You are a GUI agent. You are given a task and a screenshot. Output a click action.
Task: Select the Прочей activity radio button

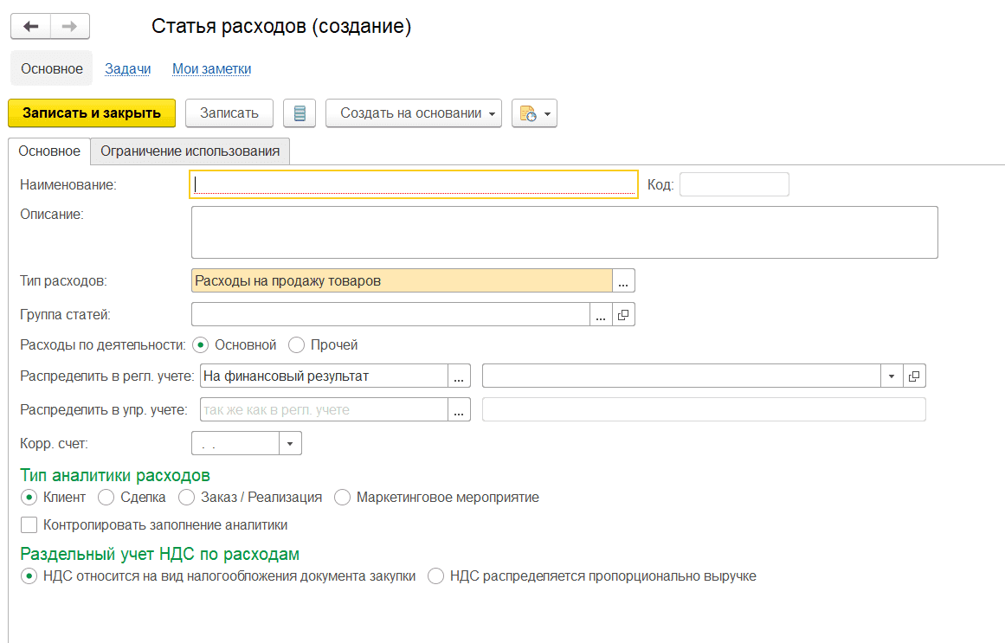(297, 345)
